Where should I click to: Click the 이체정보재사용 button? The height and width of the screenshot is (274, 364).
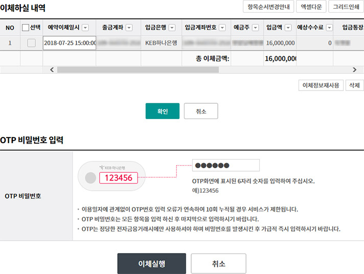pyautogui.click(x=321, y=85)
